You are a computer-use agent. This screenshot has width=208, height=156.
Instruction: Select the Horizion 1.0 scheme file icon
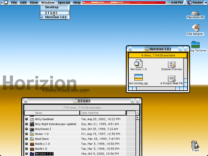click(x=138, y=63)
